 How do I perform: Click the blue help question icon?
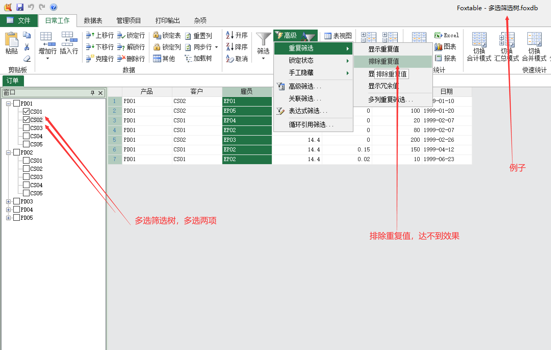(x=53, y=7)
